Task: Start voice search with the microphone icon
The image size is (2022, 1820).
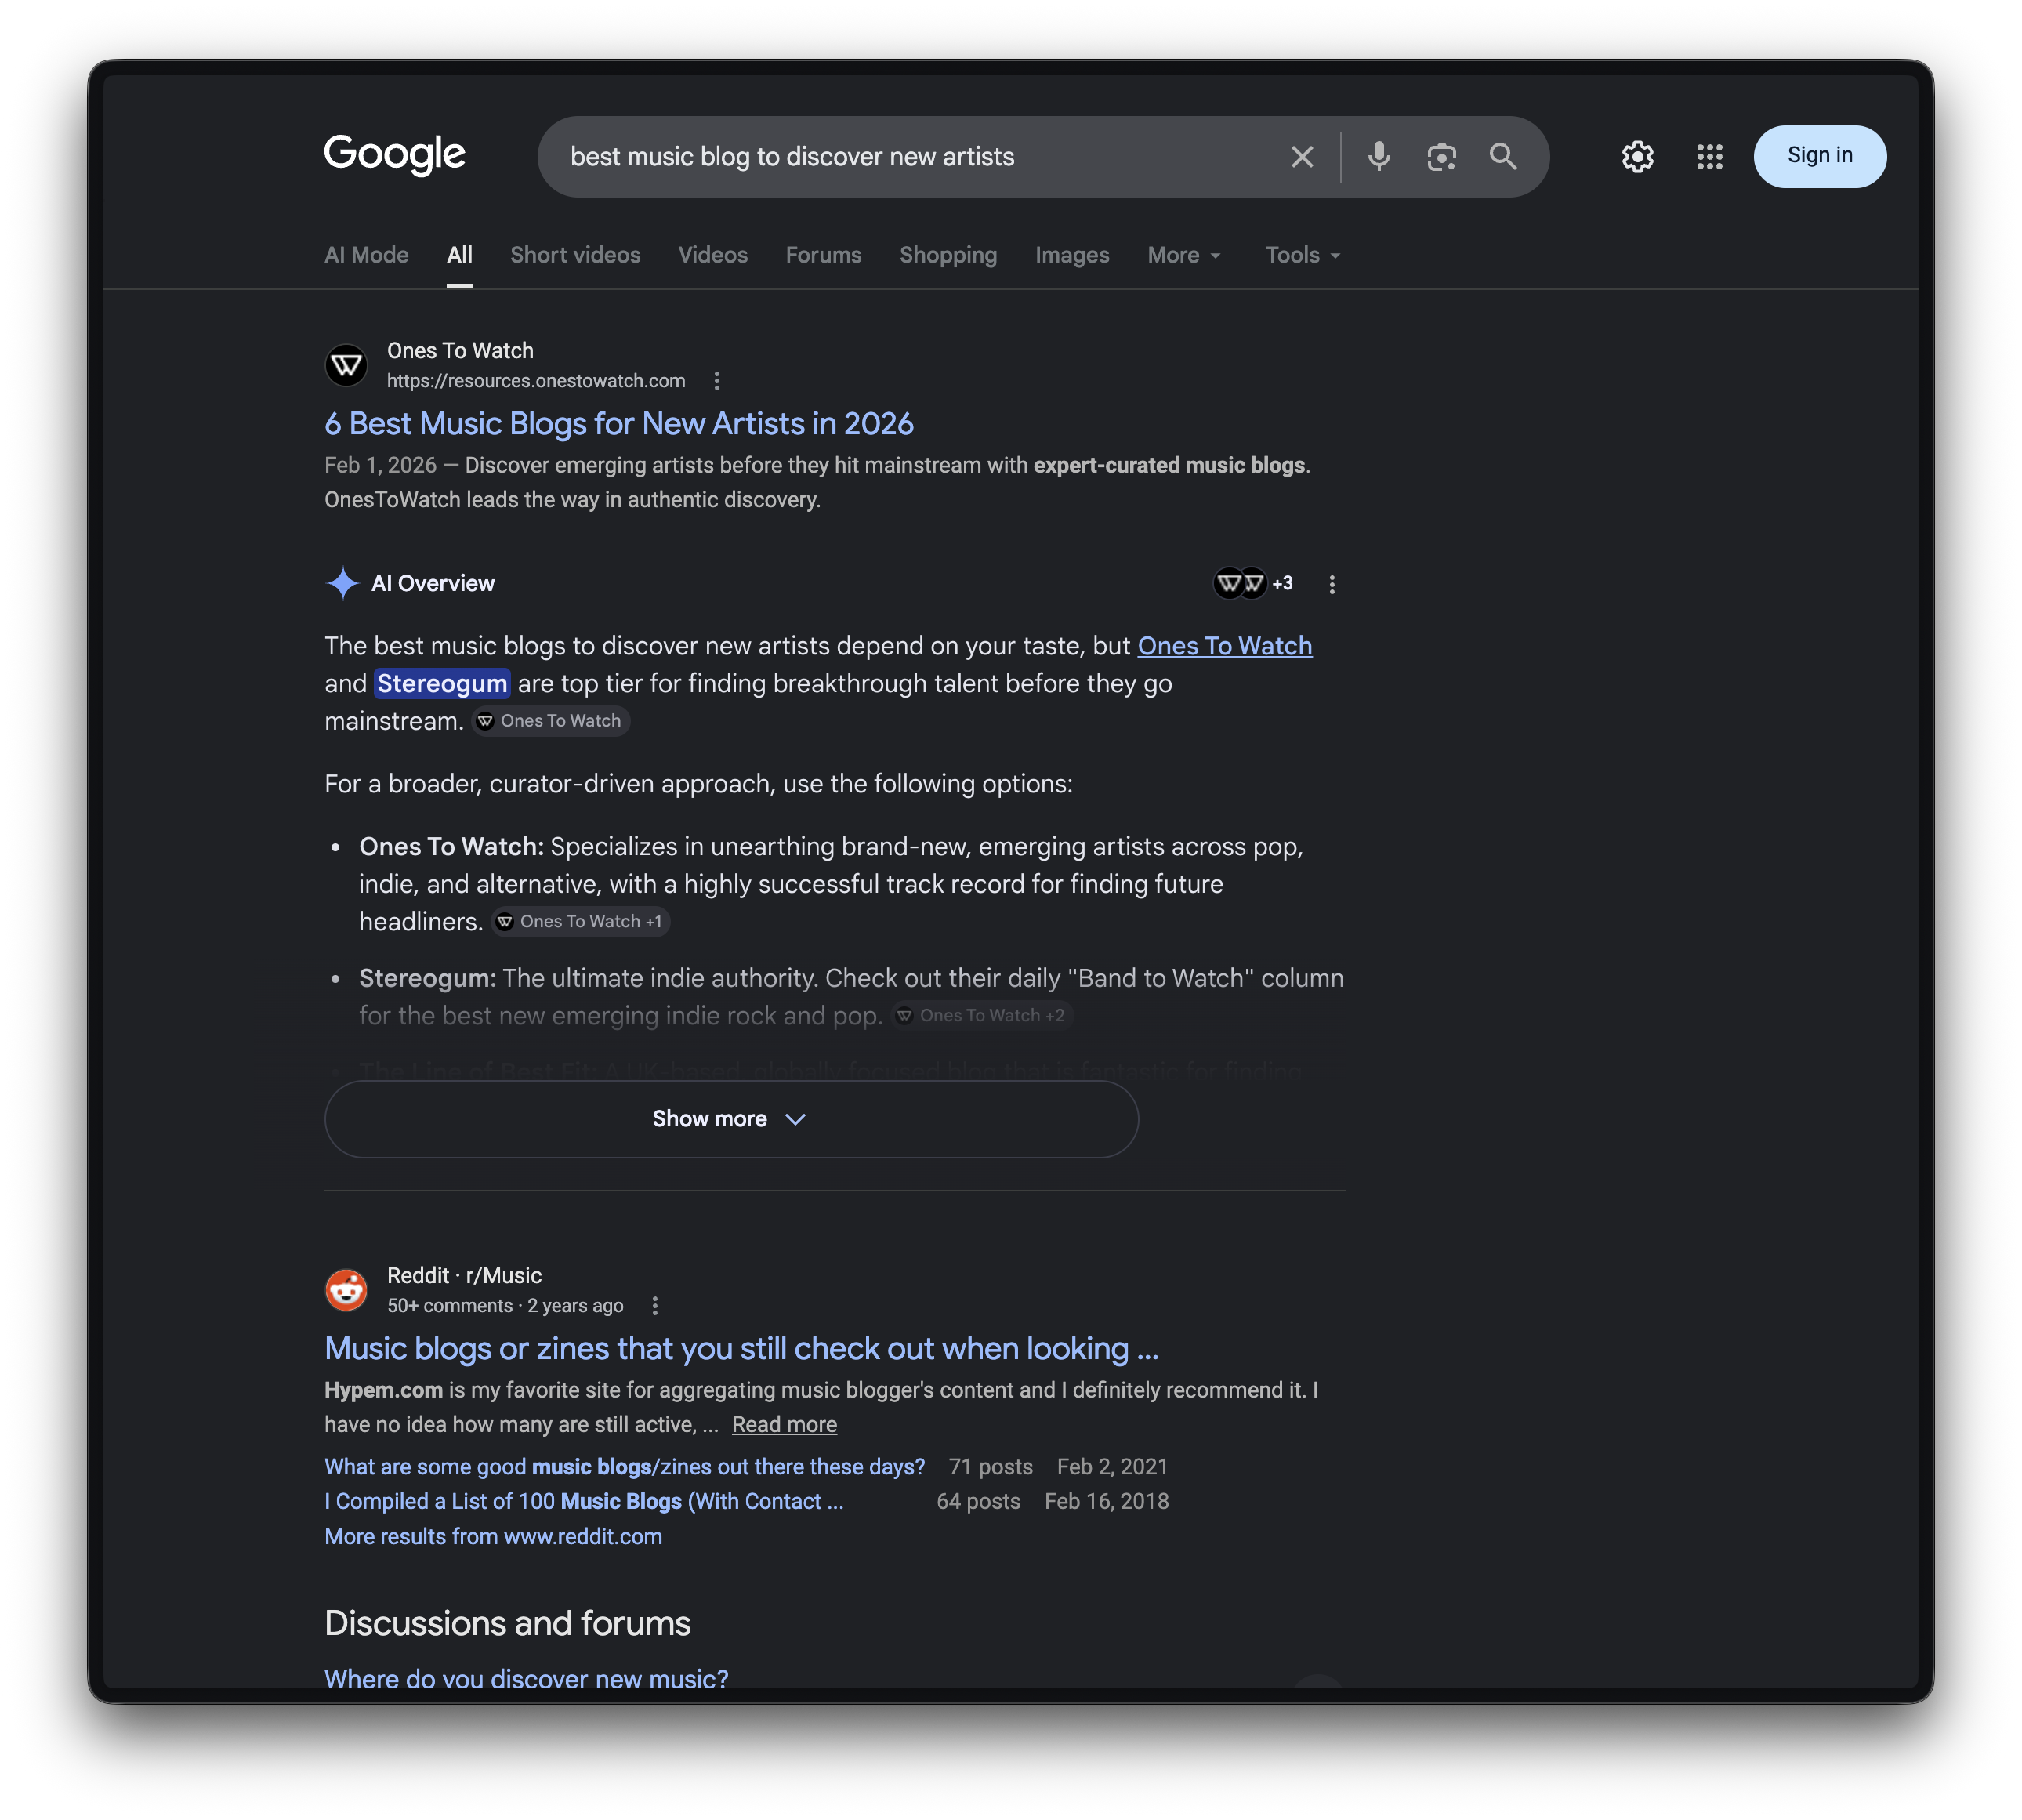Action: click(x=1378, y=156)
